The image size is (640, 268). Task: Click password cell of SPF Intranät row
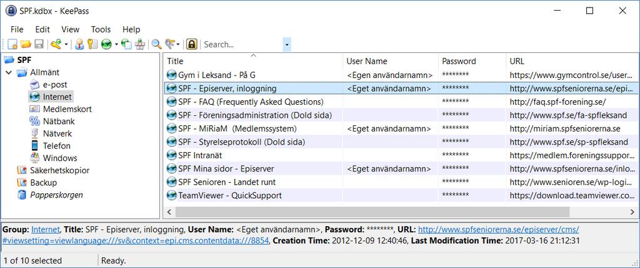[x=455, y=155]
